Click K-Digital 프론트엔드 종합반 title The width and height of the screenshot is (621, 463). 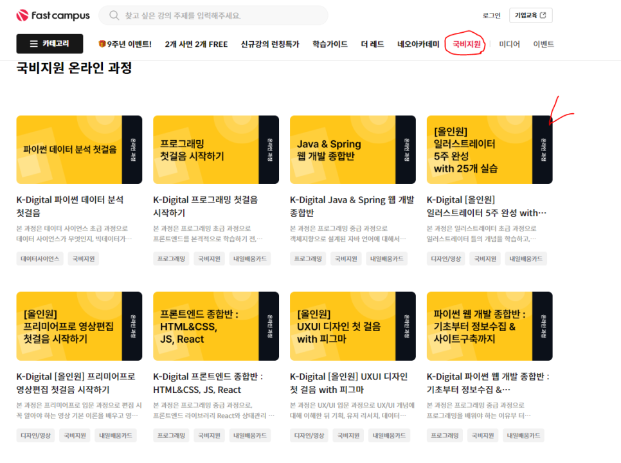pyautogui.click(x=208, y=383)
